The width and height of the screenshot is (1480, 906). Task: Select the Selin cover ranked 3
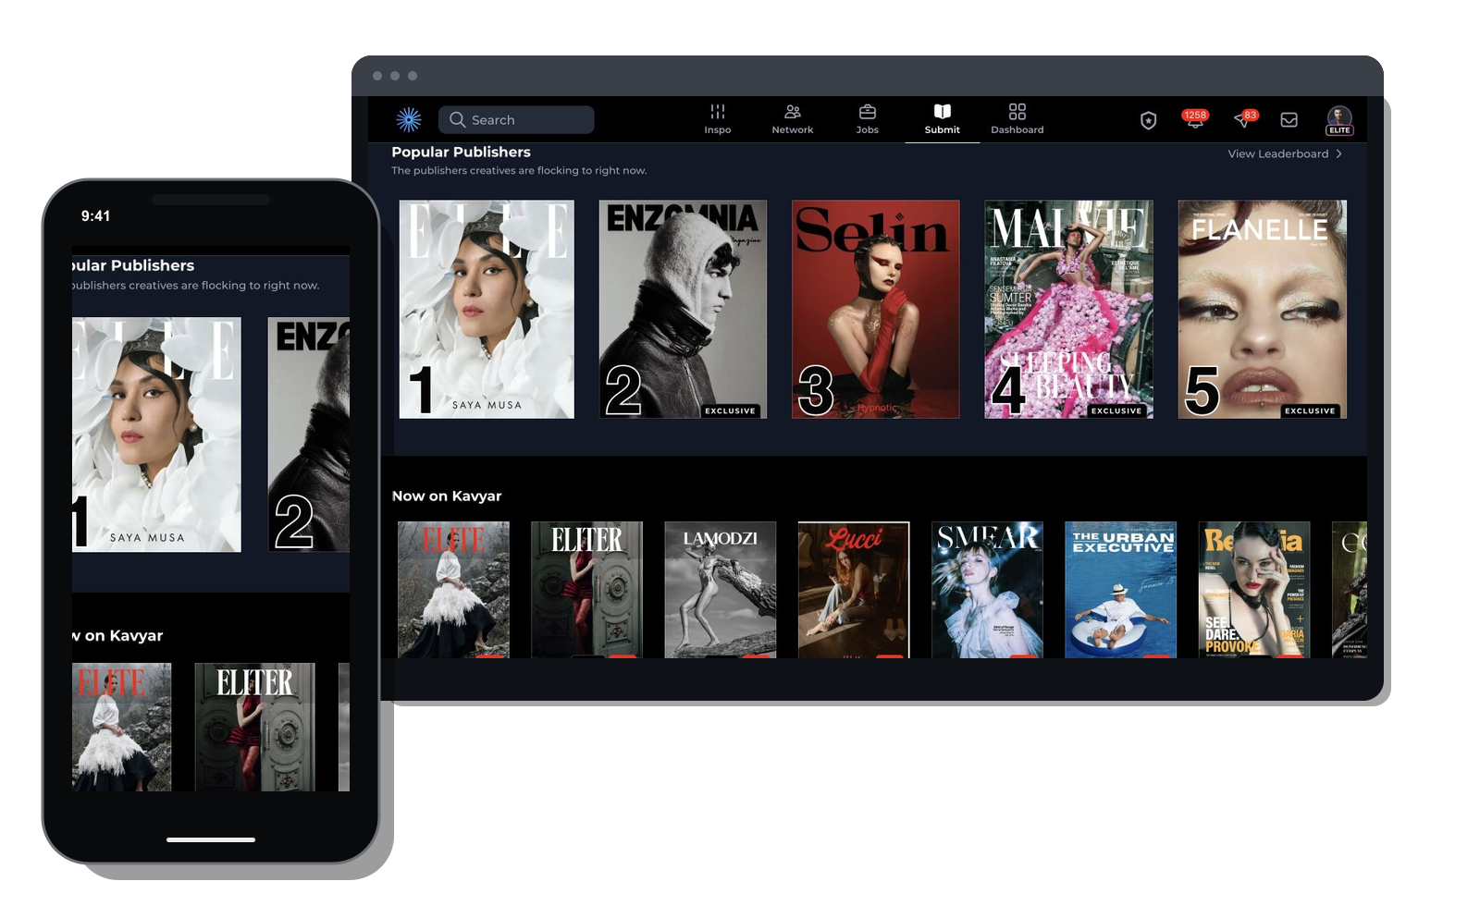876,310
